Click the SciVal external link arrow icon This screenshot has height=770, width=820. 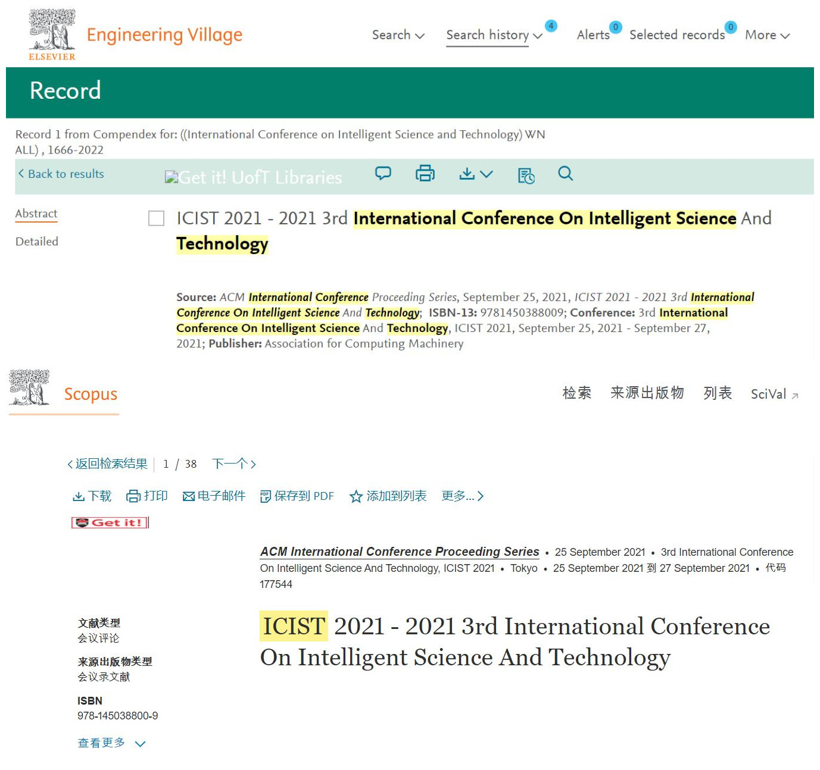(795, 396)
